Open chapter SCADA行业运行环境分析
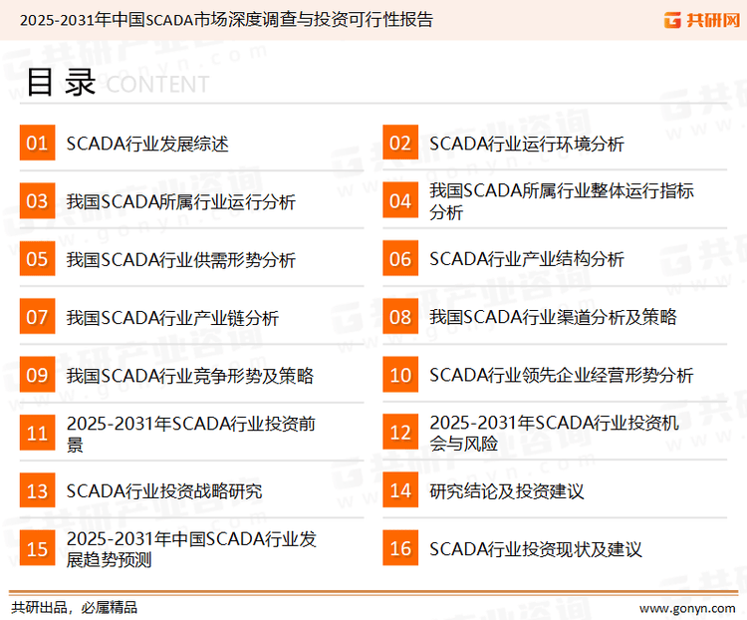This screenshot has height=620, width=747. coord(527,144)
